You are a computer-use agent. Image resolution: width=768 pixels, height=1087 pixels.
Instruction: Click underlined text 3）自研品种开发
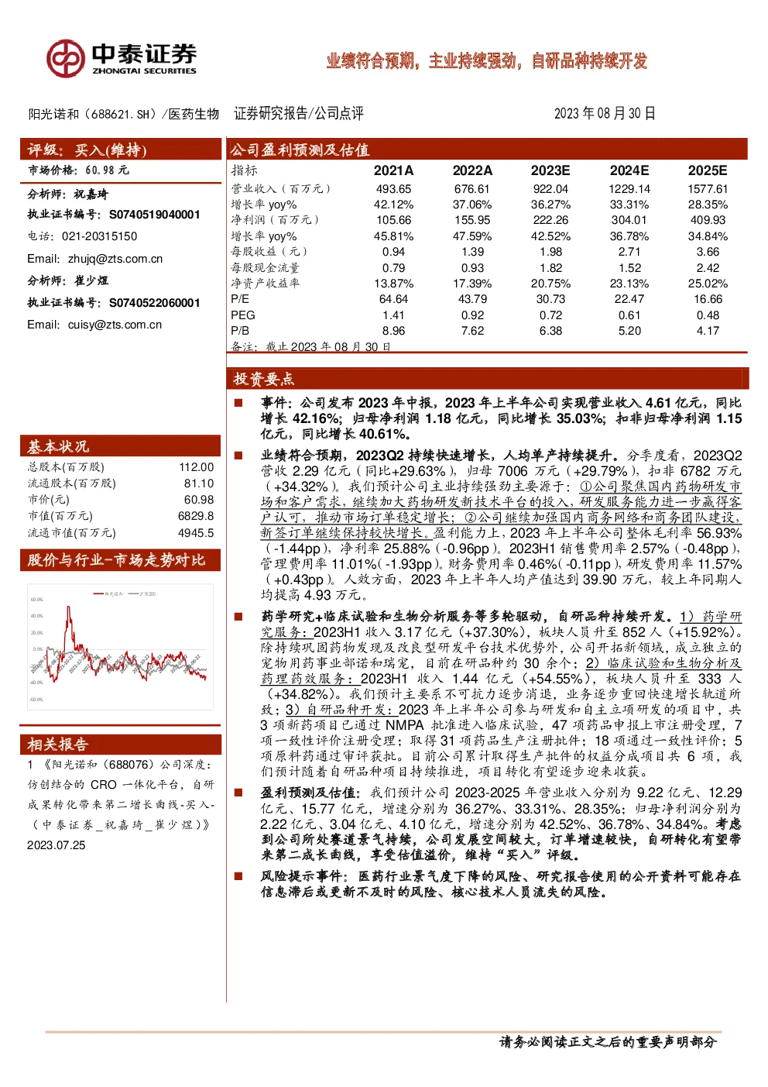click(341, 710)
